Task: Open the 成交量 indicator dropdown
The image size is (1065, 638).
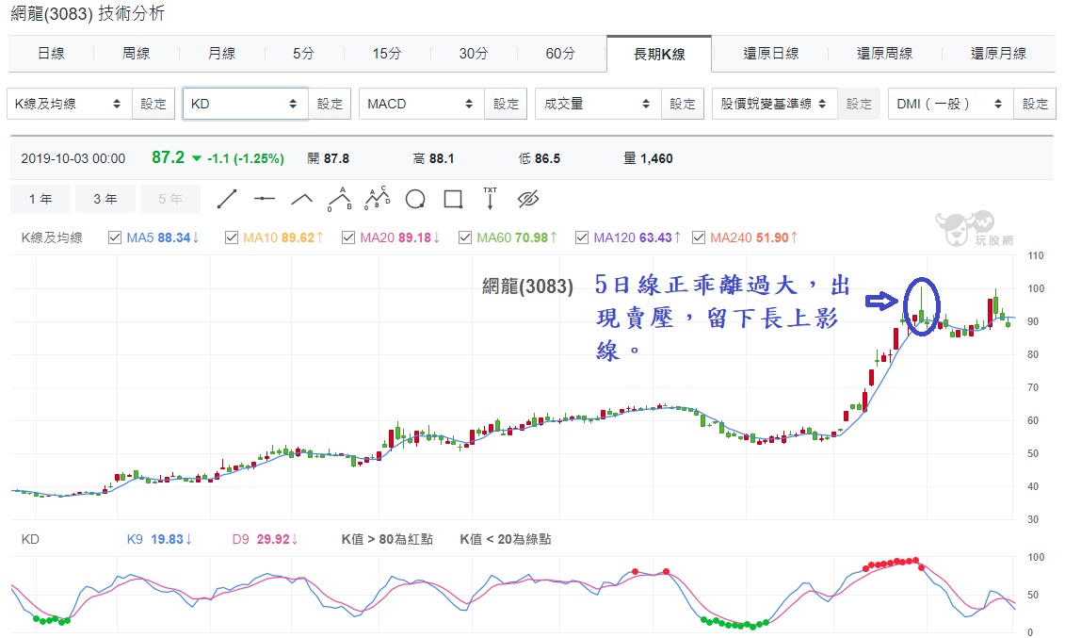Action: [598, 104]
